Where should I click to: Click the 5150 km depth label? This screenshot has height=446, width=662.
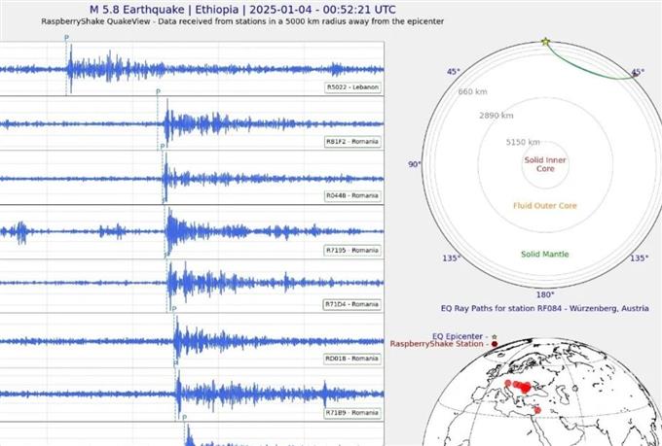click(523, 142)
